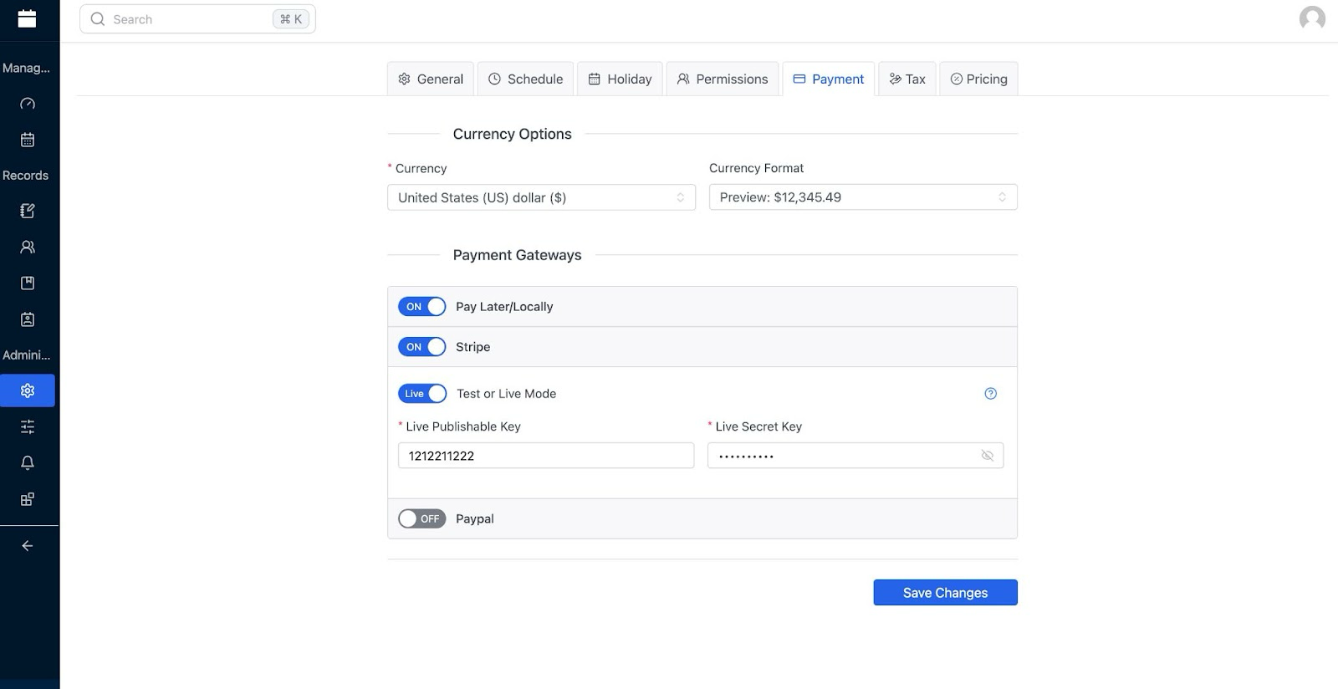Switch to the Pricing tab
The image size is (1338, 689).
[978, 79]
